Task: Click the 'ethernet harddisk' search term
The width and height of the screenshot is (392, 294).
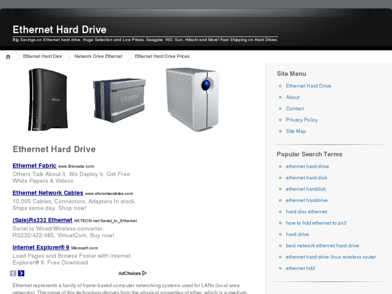Action: point(306,189)
